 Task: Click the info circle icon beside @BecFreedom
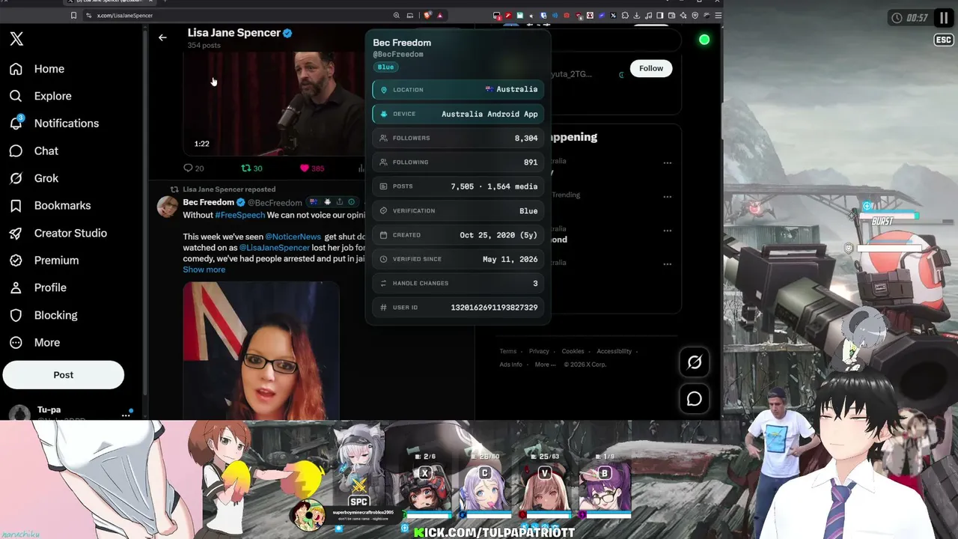[x=351, y=202]
